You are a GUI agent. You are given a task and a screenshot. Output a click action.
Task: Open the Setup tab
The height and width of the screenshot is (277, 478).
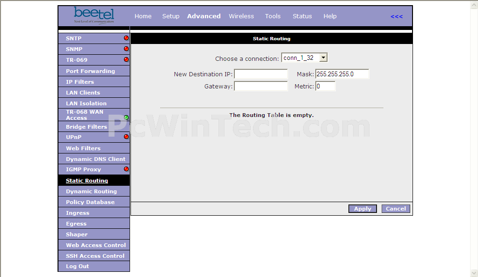[x=171, y=16]
